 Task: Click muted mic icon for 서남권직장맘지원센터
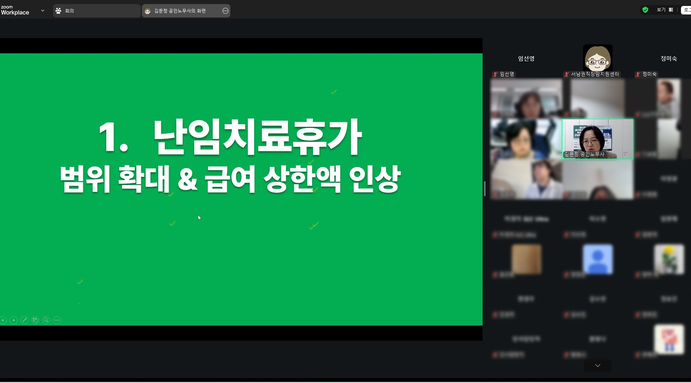(567, 74)
